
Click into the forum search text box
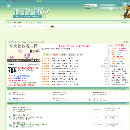pos(27,26)
